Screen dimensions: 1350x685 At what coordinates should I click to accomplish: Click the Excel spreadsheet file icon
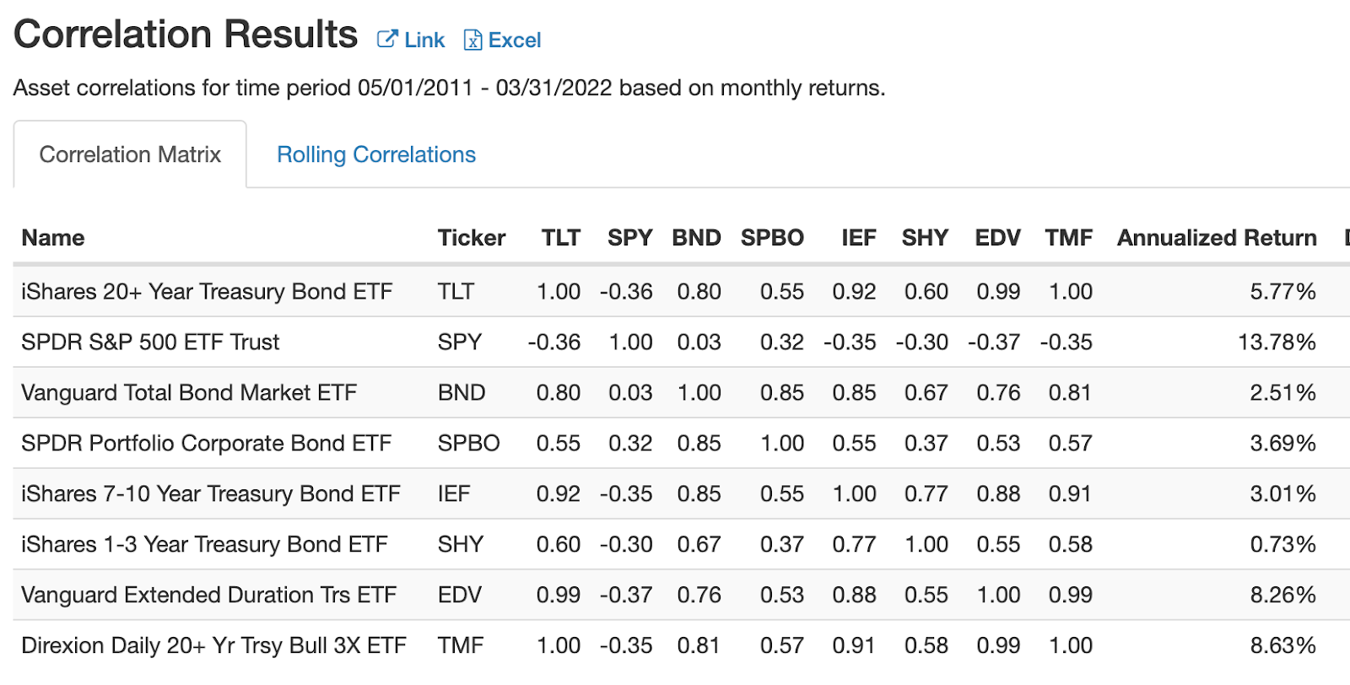click(472, 40)
